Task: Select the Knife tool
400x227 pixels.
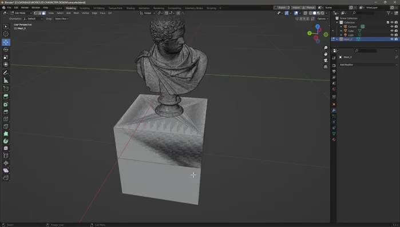Action: coord(6,126)
